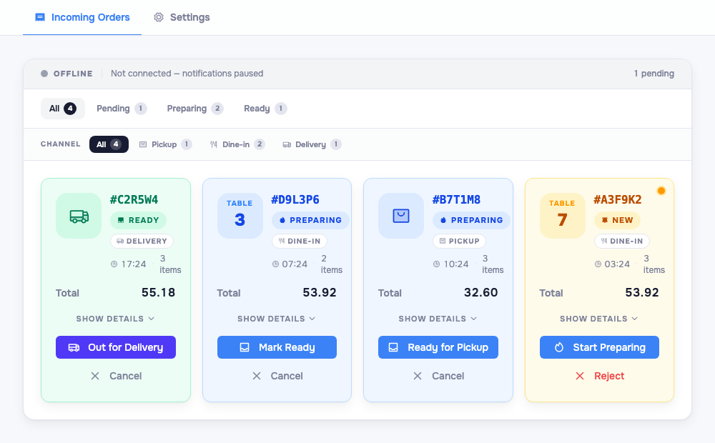715x443 pixels.
Task: Open the Incoming Orders tab
Action: (x=82, y=17)
